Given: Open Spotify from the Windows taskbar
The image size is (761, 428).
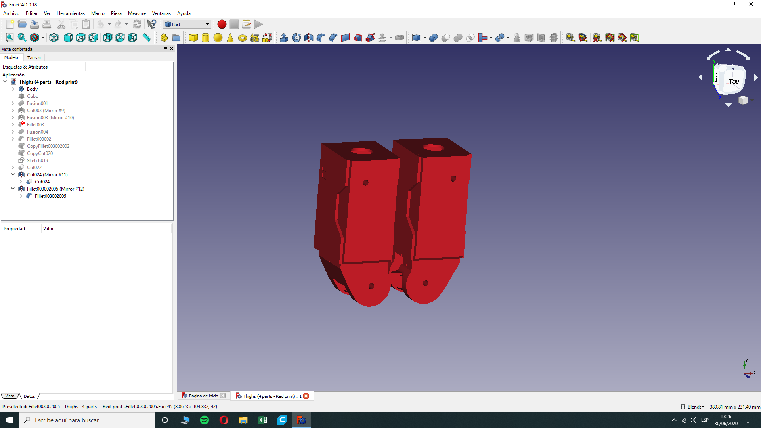Looking at the screenshot, I should (x=205, y=420).
